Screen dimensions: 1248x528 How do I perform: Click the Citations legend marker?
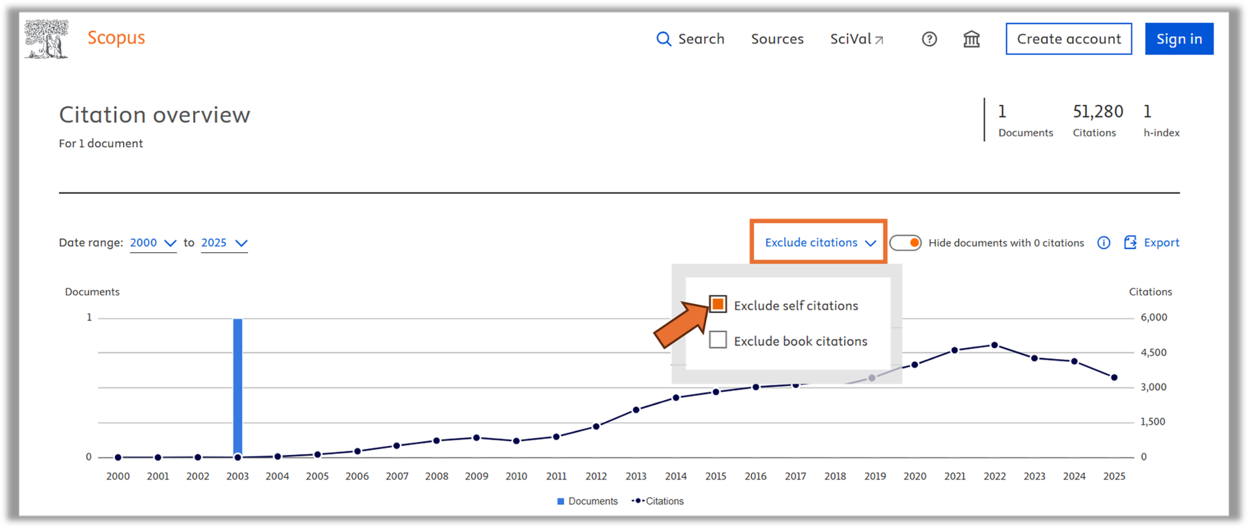coord(637,501)
